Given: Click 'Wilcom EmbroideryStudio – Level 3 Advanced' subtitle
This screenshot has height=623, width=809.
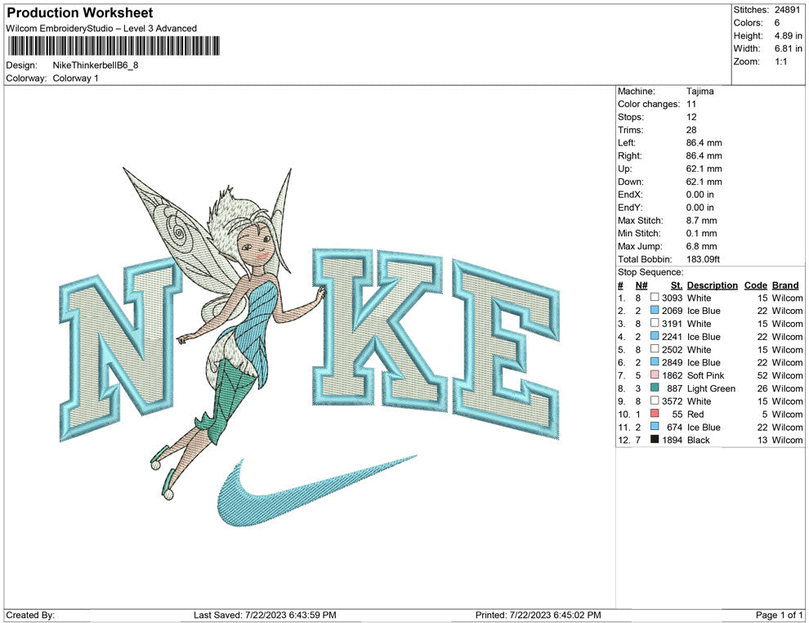Looking at the screenshot, I should tap(101, 29).
